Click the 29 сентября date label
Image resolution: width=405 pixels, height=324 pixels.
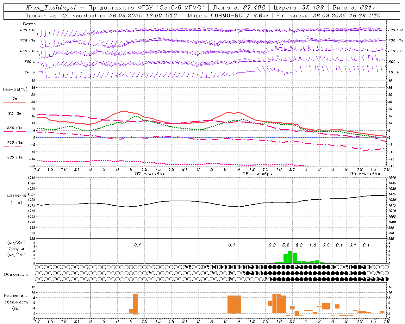pos(365,174)
